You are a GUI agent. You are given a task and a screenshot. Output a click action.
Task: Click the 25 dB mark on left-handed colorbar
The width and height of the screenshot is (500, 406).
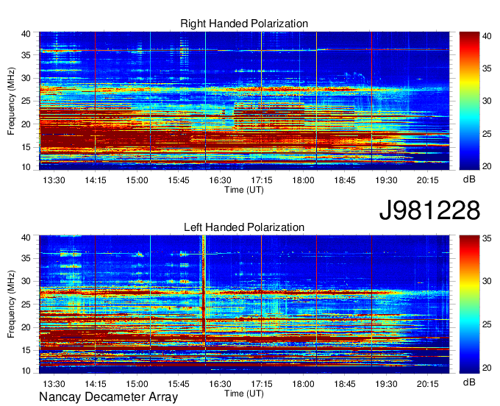point(487,324)
